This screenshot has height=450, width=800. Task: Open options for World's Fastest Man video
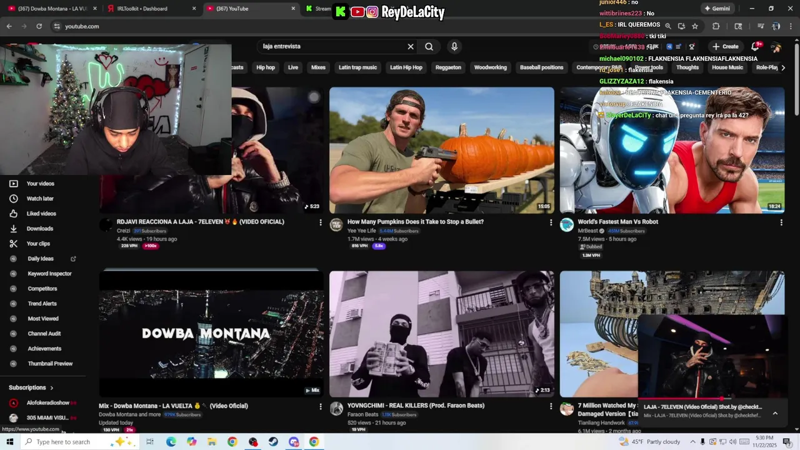[x=781, y=222]
